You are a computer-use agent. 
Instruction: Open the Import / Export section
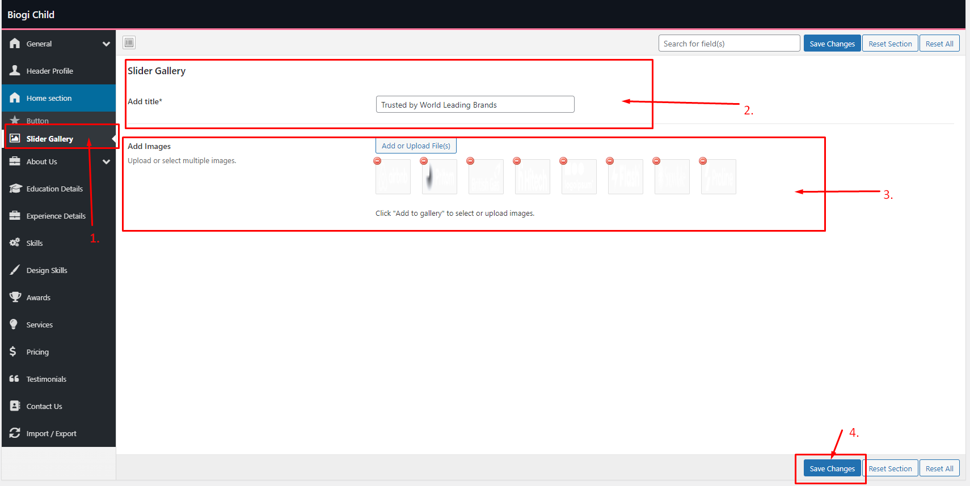click(59, 433)
